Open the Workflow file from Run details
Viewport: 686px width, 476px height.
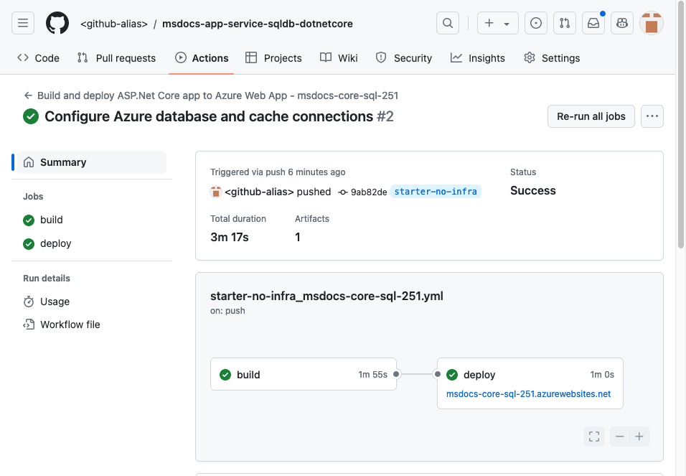tap(69, 325)
